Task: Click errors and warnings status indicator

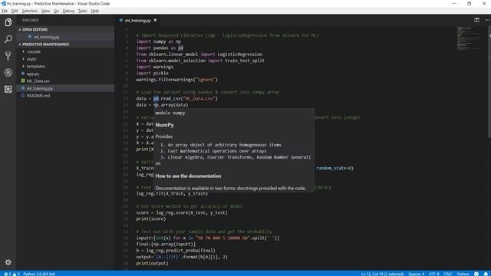Action: tap(12, 274)
